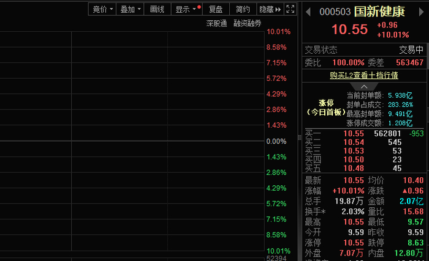Click the 深股通 tag
This screenshot has height=261, width=429.
tap(216, 23)
